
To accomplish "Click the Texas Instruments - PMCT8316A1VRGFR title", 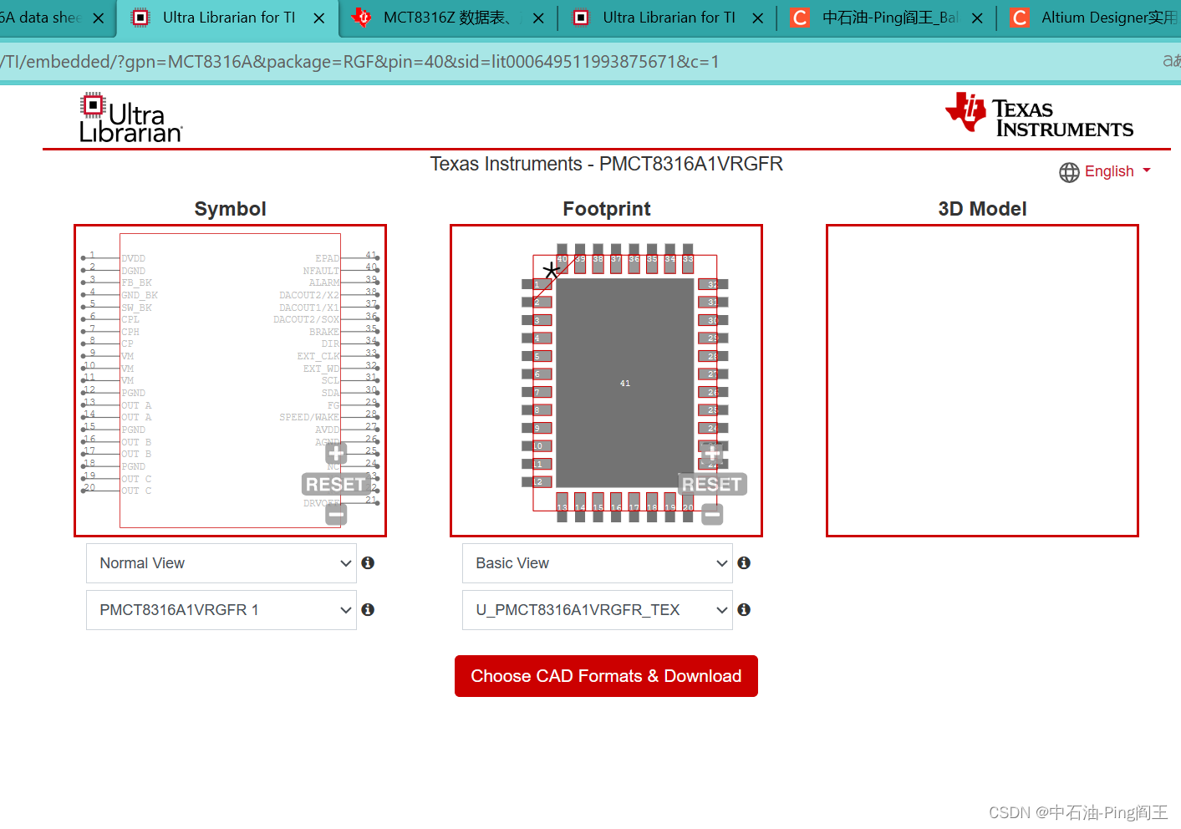I will click(x=606, y=164).
